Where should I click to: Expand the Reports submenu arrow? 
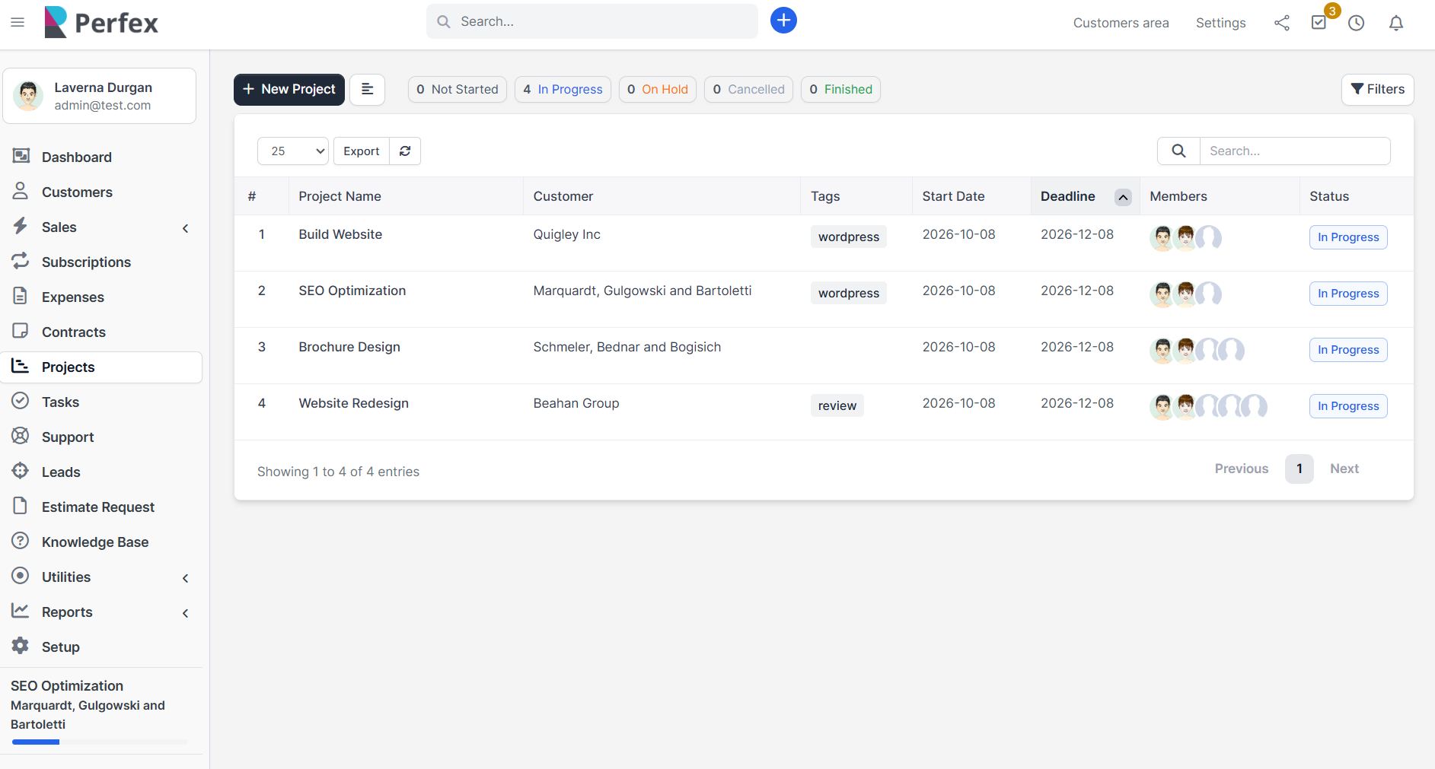[185, 612]
